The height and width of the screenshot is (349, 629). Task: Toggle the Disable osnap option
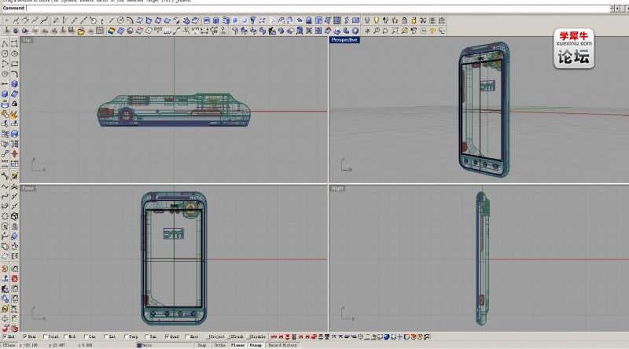click(256, 336)
